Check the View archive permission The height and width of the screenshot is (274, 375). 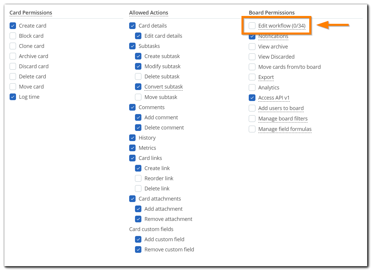pyautogui.click(x=252, y=46)
